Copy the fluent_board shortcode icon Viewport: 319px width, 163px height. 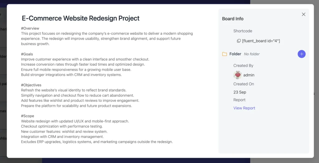[x=239, y=41]
